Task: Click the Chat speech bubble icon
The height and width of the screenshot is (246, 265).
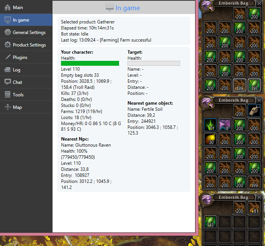Action: [x=8, y=82]
